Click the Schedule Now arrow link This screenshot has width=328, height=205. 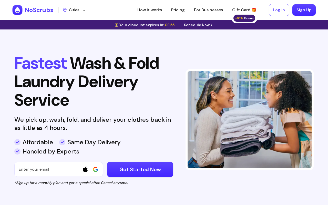(x=198, y=25)
